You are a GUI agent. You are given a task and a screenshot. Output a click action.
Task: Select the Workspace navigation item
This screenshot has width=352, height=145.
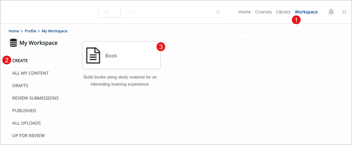coord(306,12)
